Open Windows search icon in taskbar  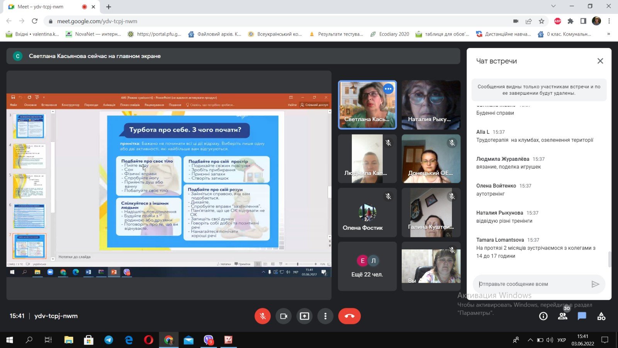[x=29, y=340]
